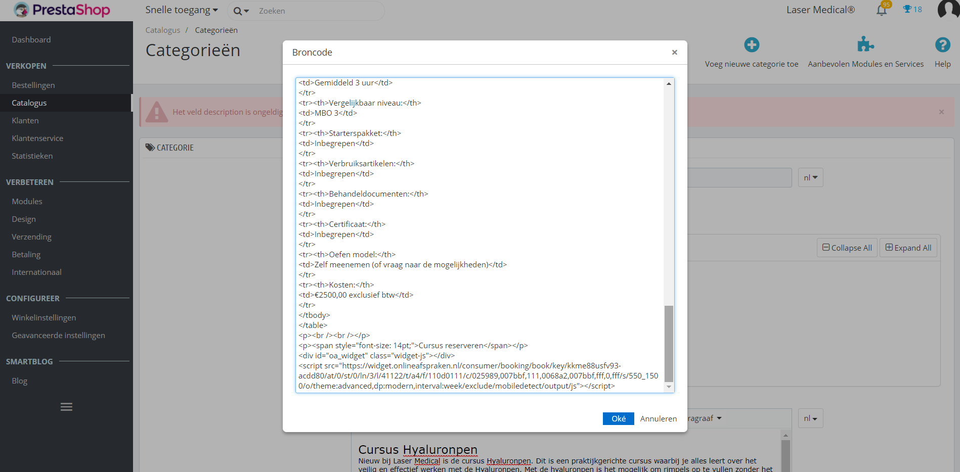This screenshot has width=960, height=472.
Task: Open the nl language dropdown beside name field
Action: click(x=810, y=177)
